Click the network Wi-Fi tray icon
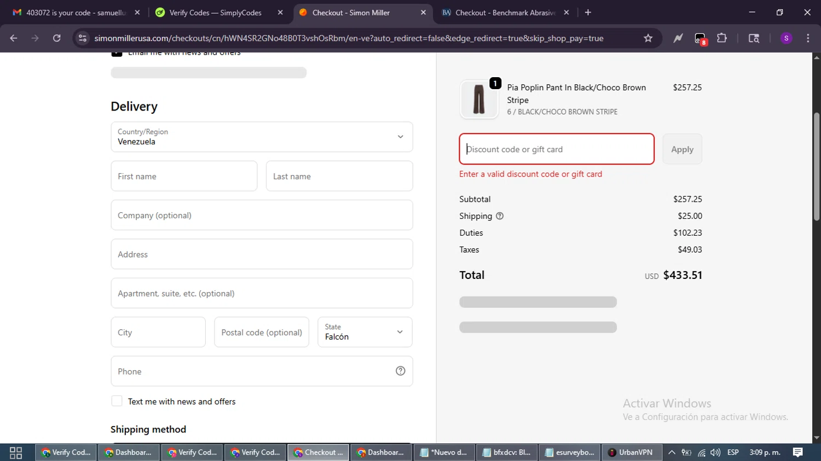The image size is (821, 461). point(701,453)
